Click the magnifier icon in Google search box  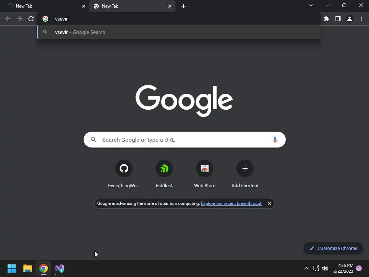(x=94, y=140)
